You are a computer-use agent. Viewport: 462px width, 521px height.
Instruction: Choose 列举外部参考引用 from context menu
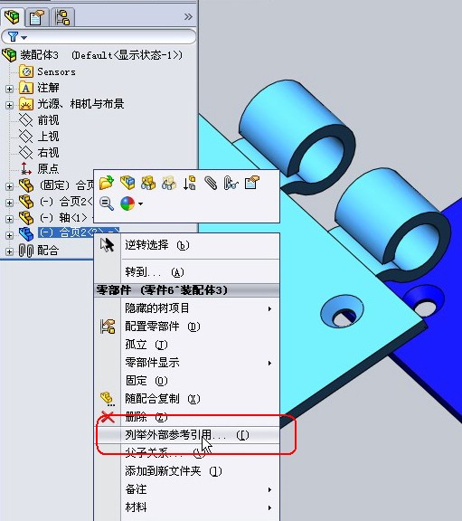[187, 435]
